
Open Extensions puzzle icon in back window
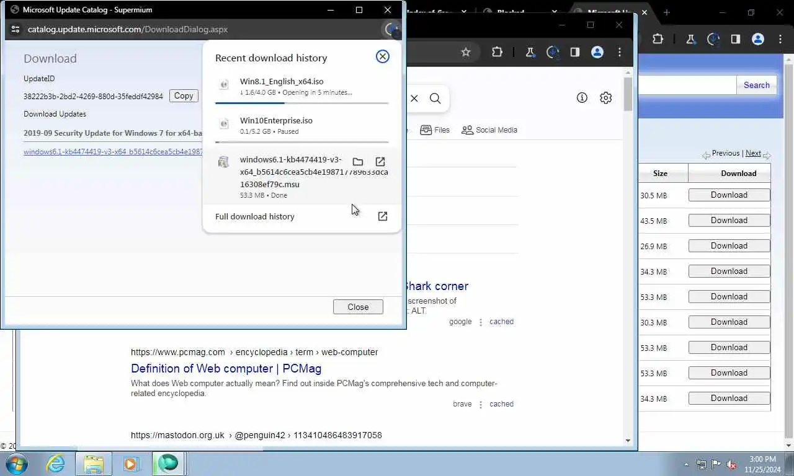coord(658,39)
